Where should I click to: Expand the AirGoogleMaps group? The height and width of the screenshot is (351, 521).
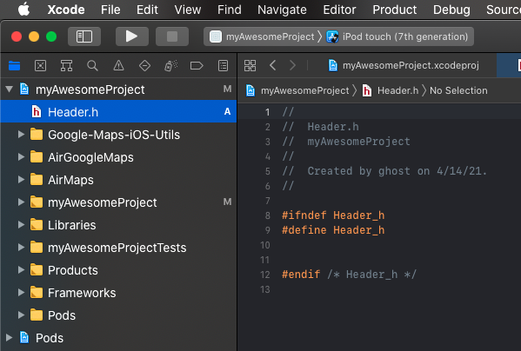pyautogui.click(x=21, y=157)
